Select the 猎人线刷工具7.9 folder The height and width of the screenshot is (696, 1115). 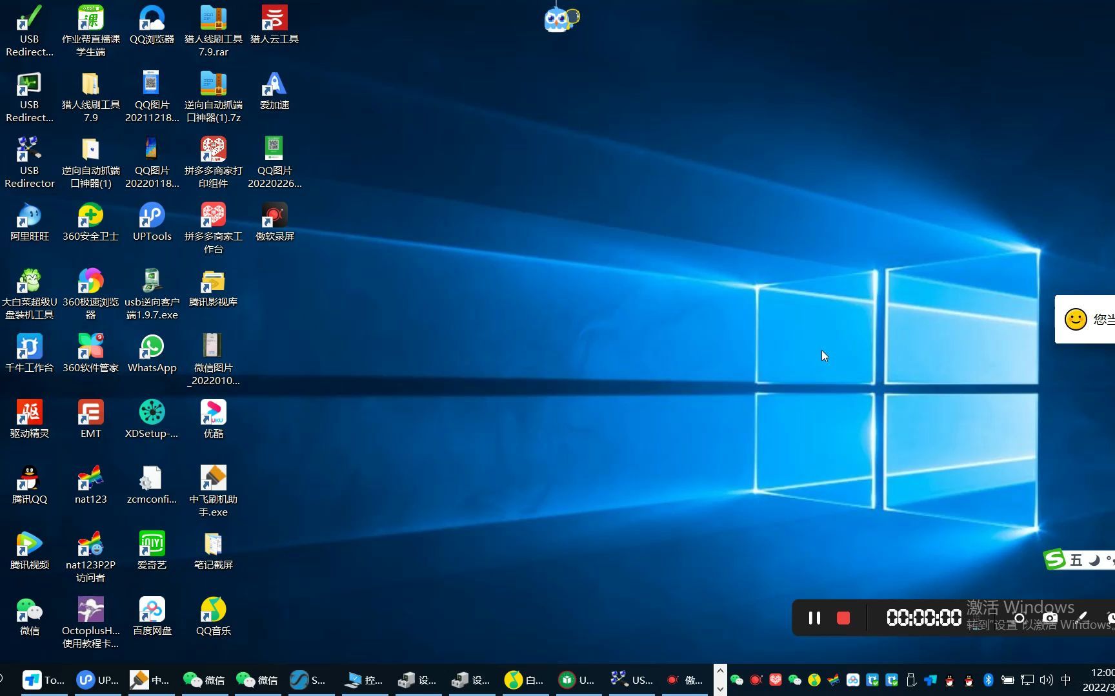pyautogui.click(x=90, y=97)
